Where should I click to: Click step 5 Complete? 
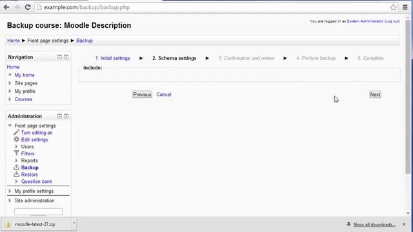tap(370, 58)
